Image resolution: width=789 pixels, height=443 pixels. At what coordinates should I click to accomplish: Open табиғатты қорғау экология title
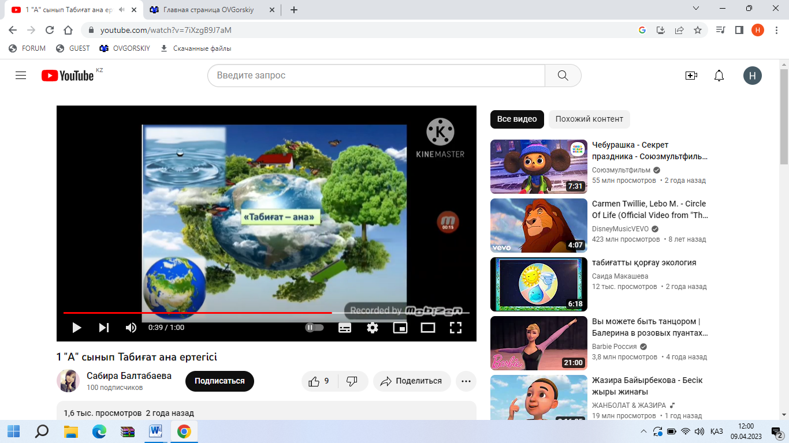[x=644, y=262]
